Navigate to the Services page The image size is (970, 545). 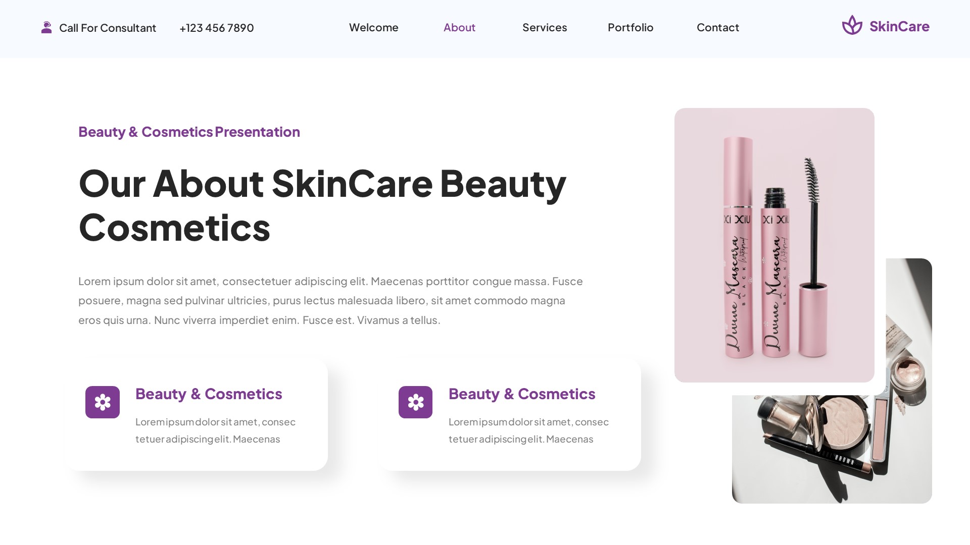(x=545, y=28)
